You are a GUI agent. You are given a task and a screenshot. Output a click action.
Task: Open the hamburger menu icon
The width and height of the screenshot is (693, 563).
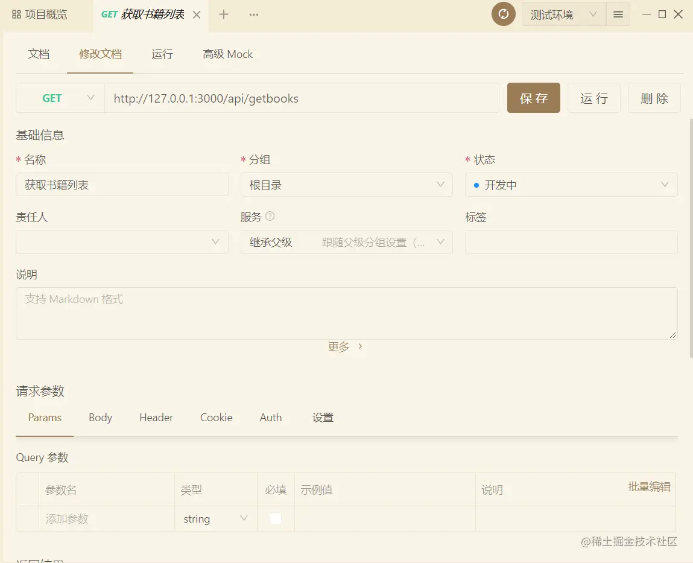[618, 14]
